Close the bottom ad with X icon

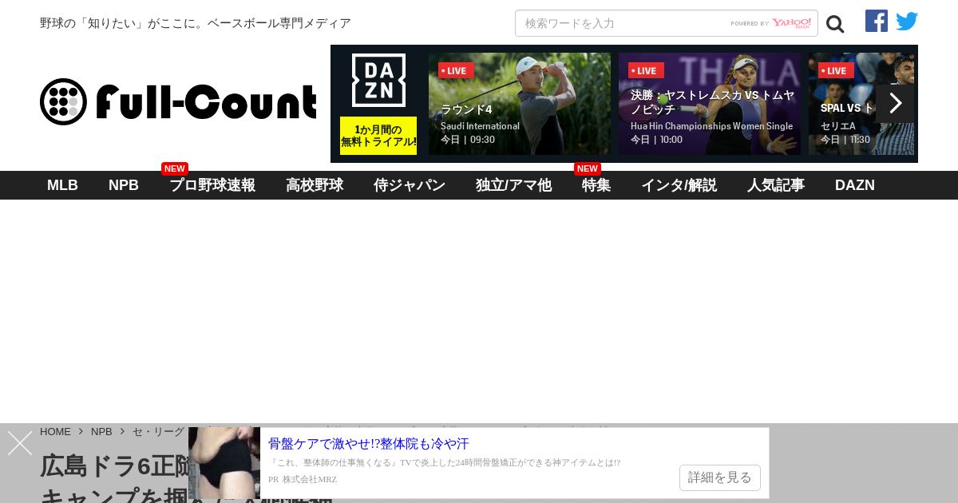(x=20, y=443)
